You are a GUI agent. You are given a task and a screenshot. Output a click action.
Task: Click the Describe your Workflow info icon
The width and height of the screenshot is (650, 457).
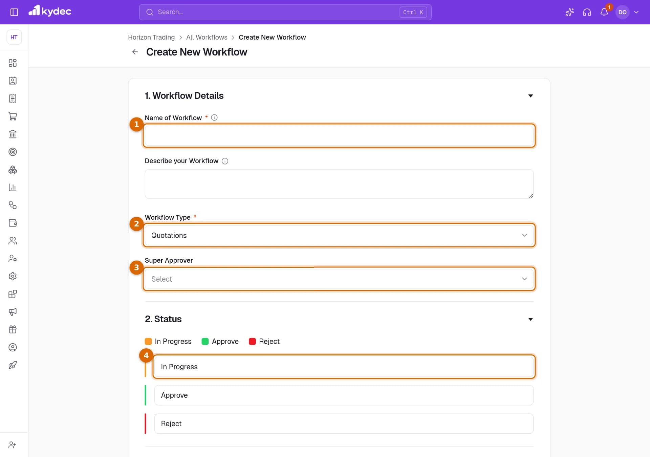tap(225, 161)
